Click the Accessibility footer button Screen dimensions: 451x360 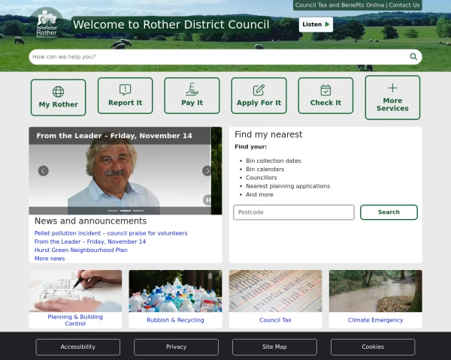(x=78, y=346)
